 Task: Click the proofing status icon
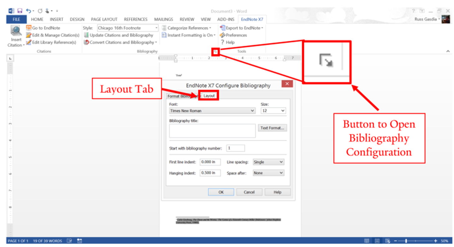tap(69, 241)
